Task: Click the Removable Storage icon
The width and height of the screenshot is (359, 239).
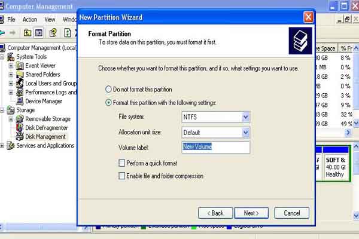Action: pyautogui.click(x=20, y=119)
